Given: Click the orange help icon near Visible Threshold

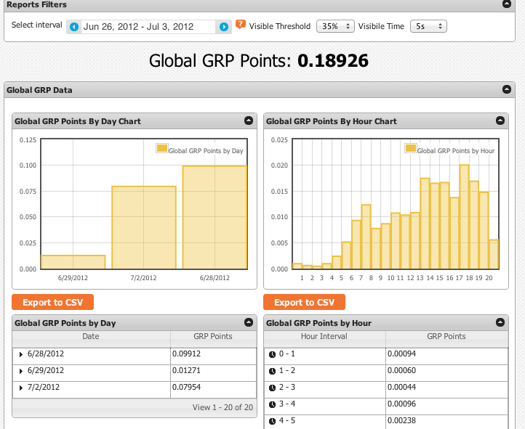Looking at the screenshot, I should 241,25.
